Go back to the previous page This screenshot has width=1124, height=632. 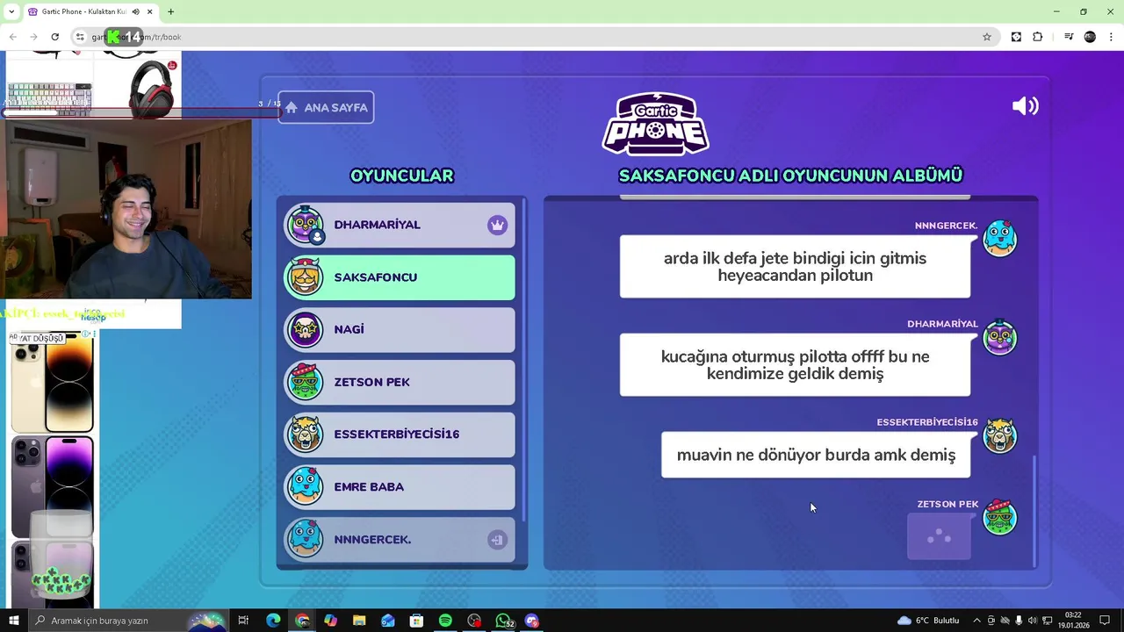point(12,37)
